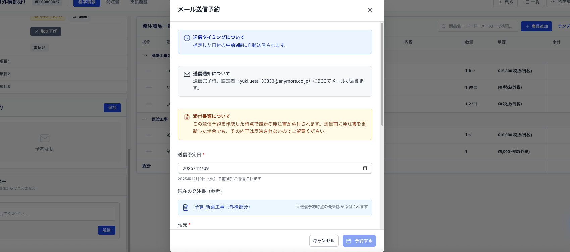Open the 予算_新築工事（外構部分） document link
This screenshot has width=570, height=252.
[222, 207]
